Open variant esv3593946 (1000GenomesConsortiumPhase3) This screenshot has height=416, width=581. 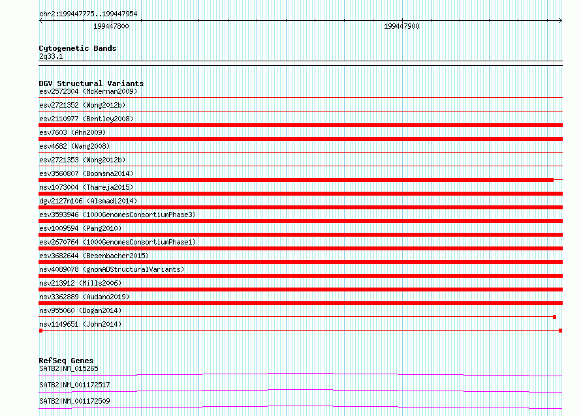coord(118,215)
